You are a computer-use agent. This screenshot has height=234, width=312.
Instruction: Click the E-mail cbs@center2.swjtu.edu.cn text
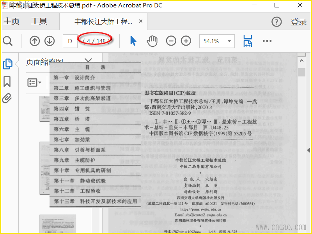click(200, 215)
